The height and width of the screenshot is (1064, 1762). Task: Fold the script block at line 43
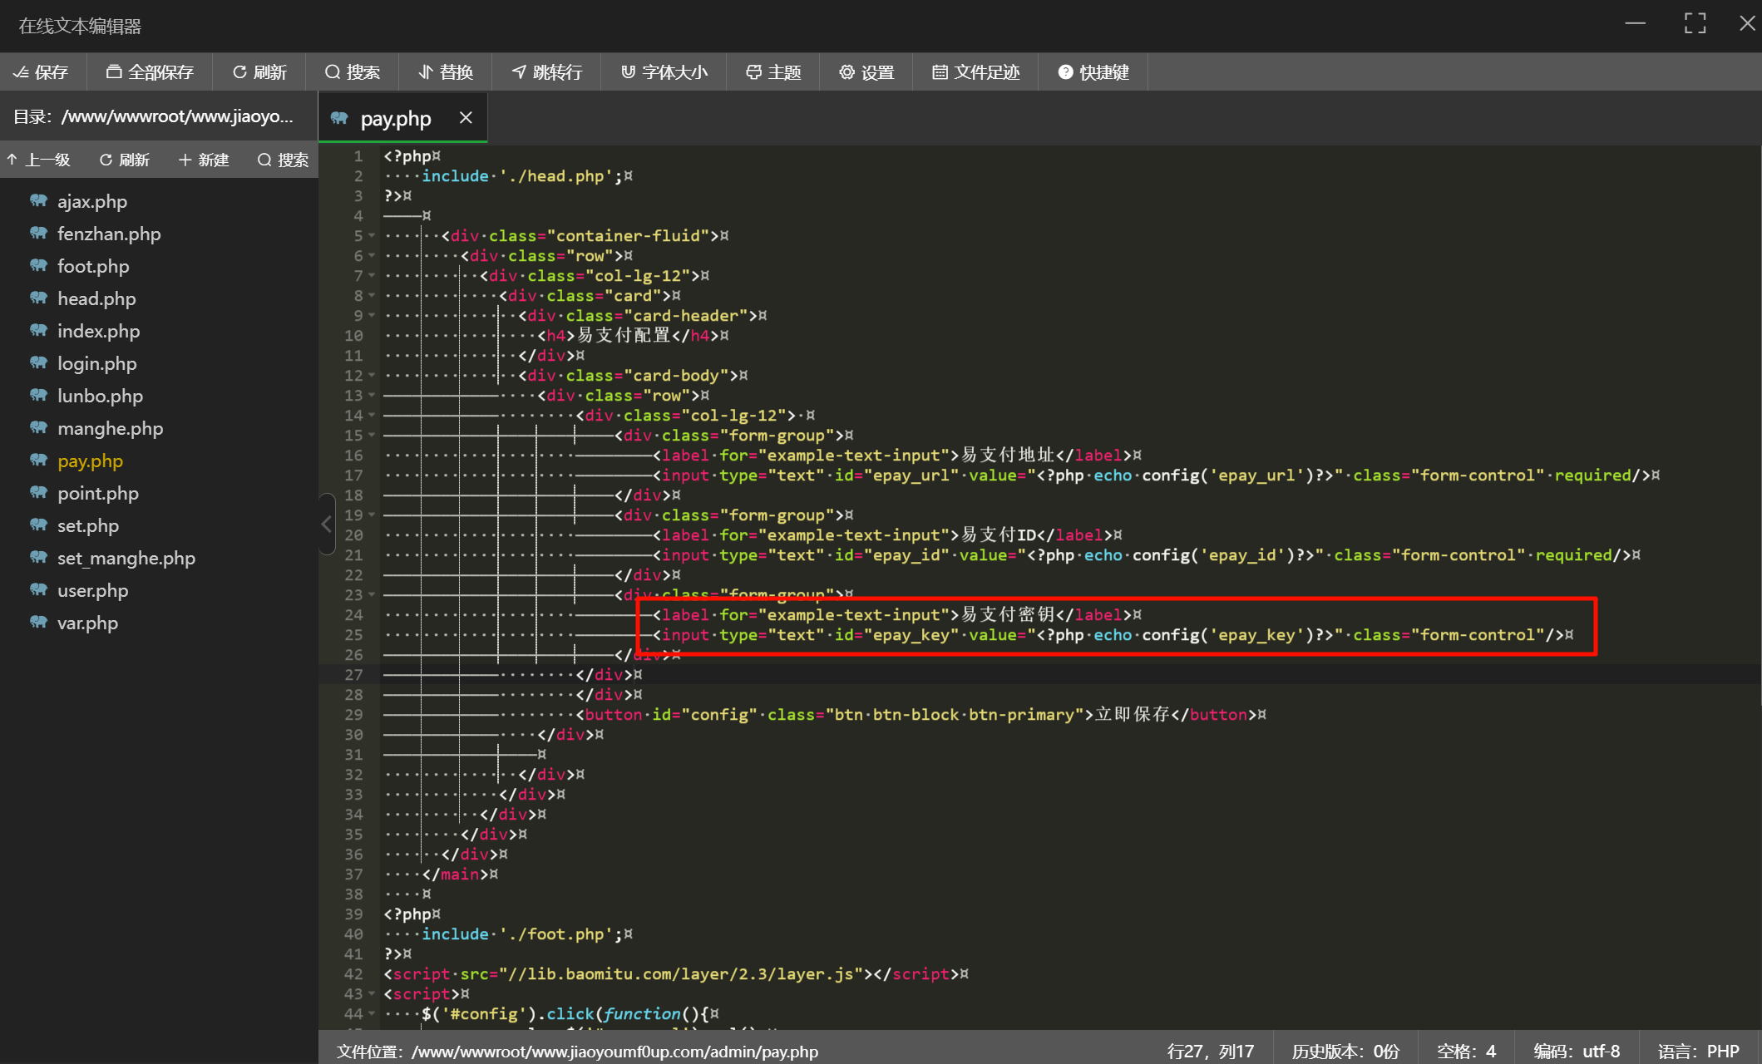tap(372, 994)
